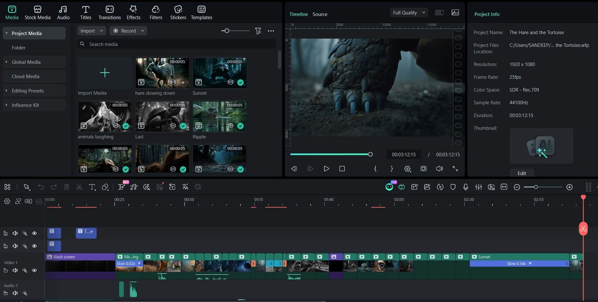Click the media filter funnel icon
Image resolution: width=598 pixels, height=302 pixels.
click(x=258, y=31)
